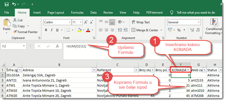Open the Šifra column filter dropdown
This screenshot has width=226, height=102.
click(20, 70)
